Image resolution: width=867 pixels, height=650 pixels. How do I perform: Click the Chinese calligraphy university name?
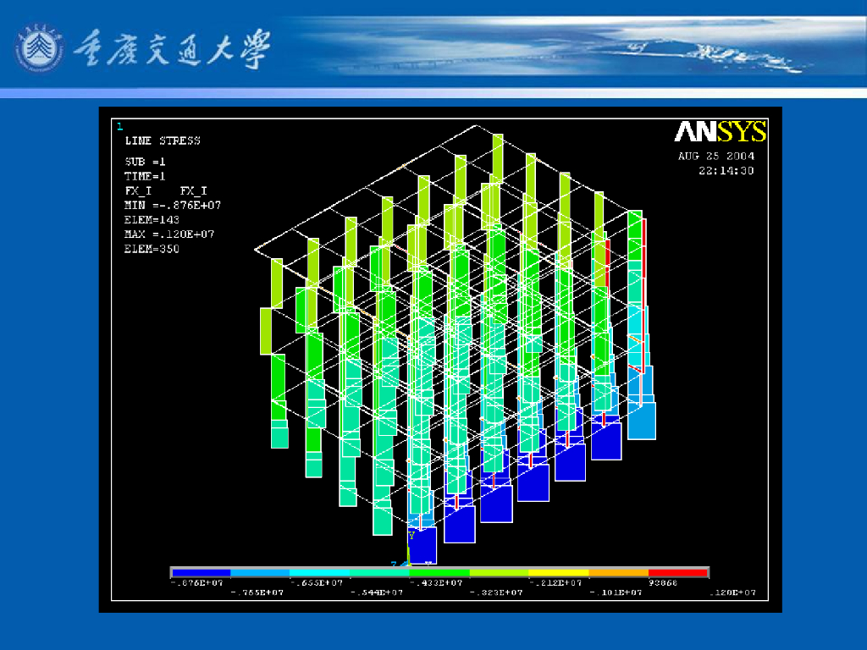172,48
